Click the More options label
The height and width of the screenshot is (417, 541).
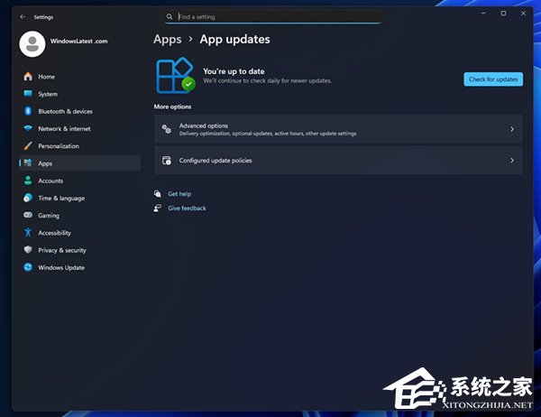click(172, 107)
